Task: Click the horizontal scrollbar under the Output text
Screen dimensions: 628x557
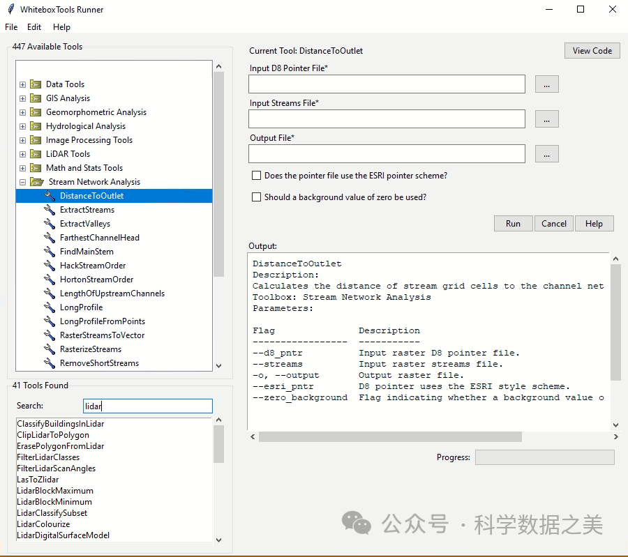Action: [390, 436]
